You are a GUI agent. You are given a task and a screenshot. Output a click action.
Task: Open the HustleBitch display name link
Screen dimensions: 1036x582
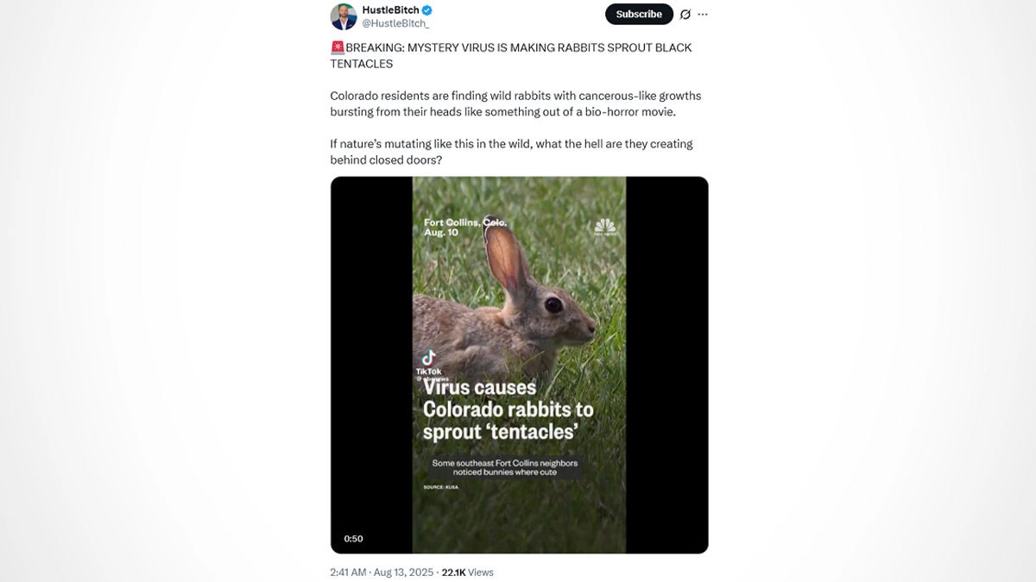coord(390,10)
